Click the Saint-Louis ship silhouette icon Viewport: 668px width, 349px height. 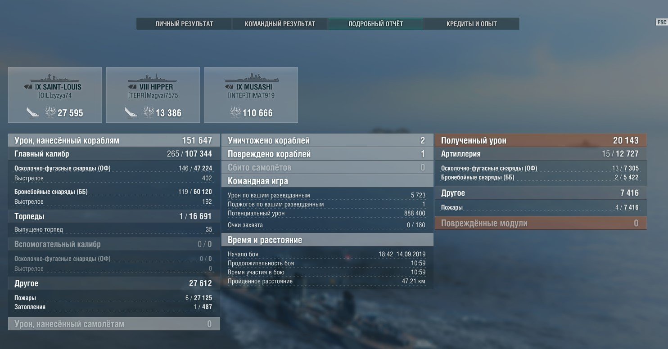pos(55,78)
